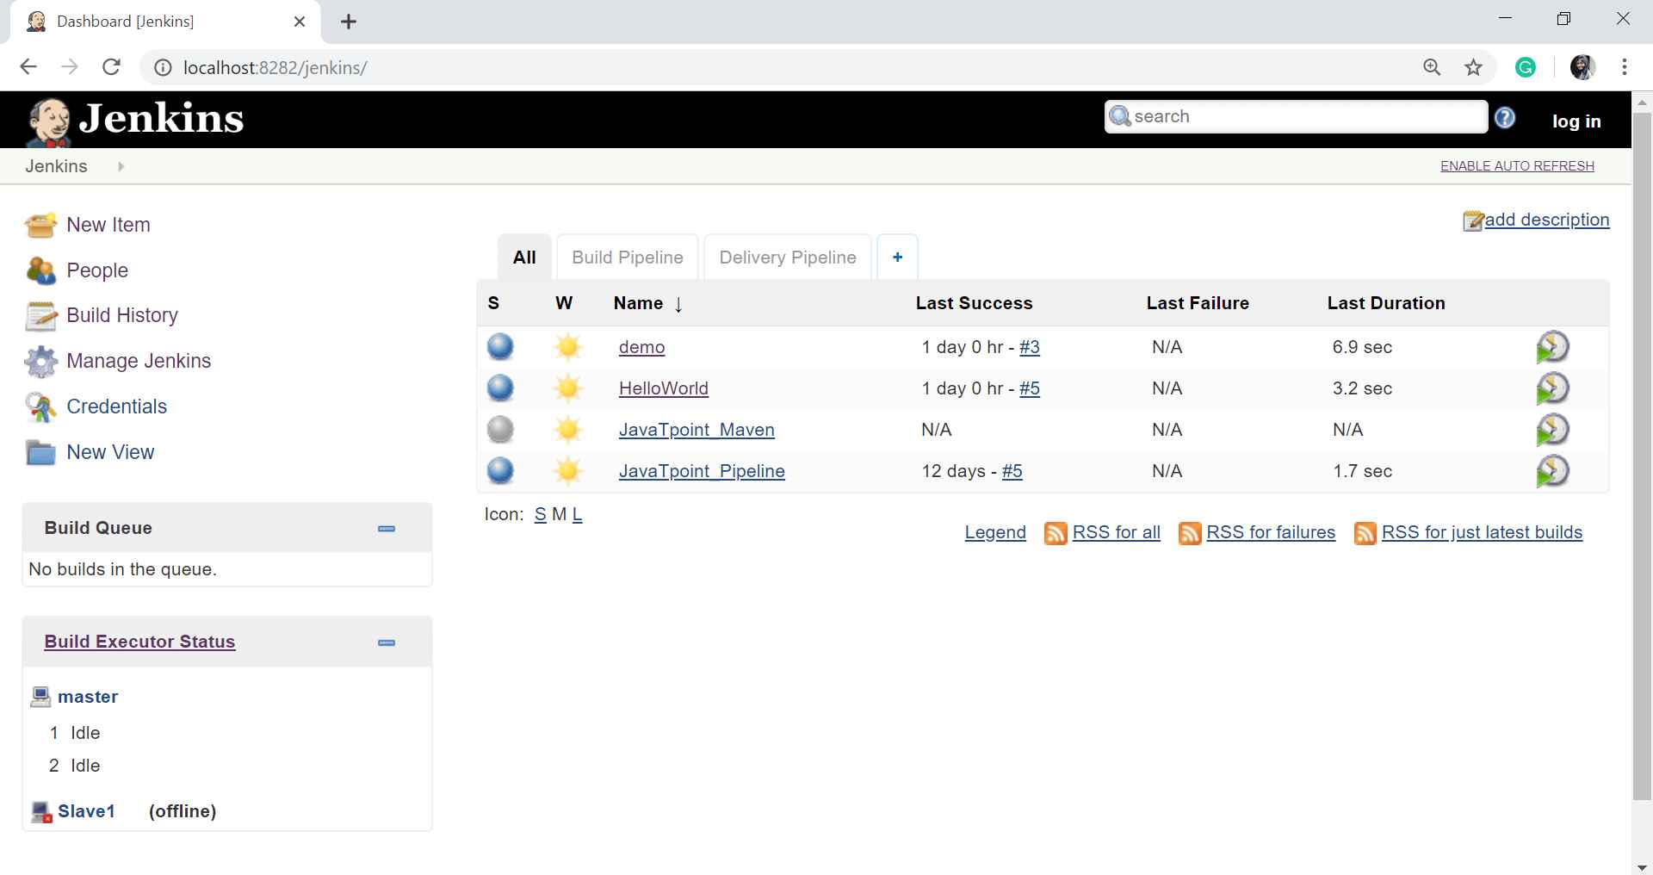Click the RSS for failures feed icon

tap(1189, 533)
